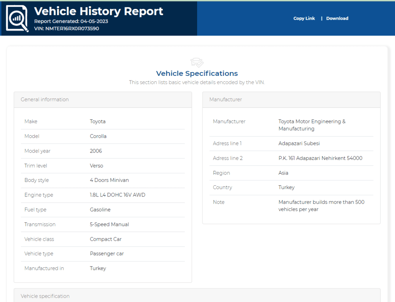Click the Model year value 2006

96,151
